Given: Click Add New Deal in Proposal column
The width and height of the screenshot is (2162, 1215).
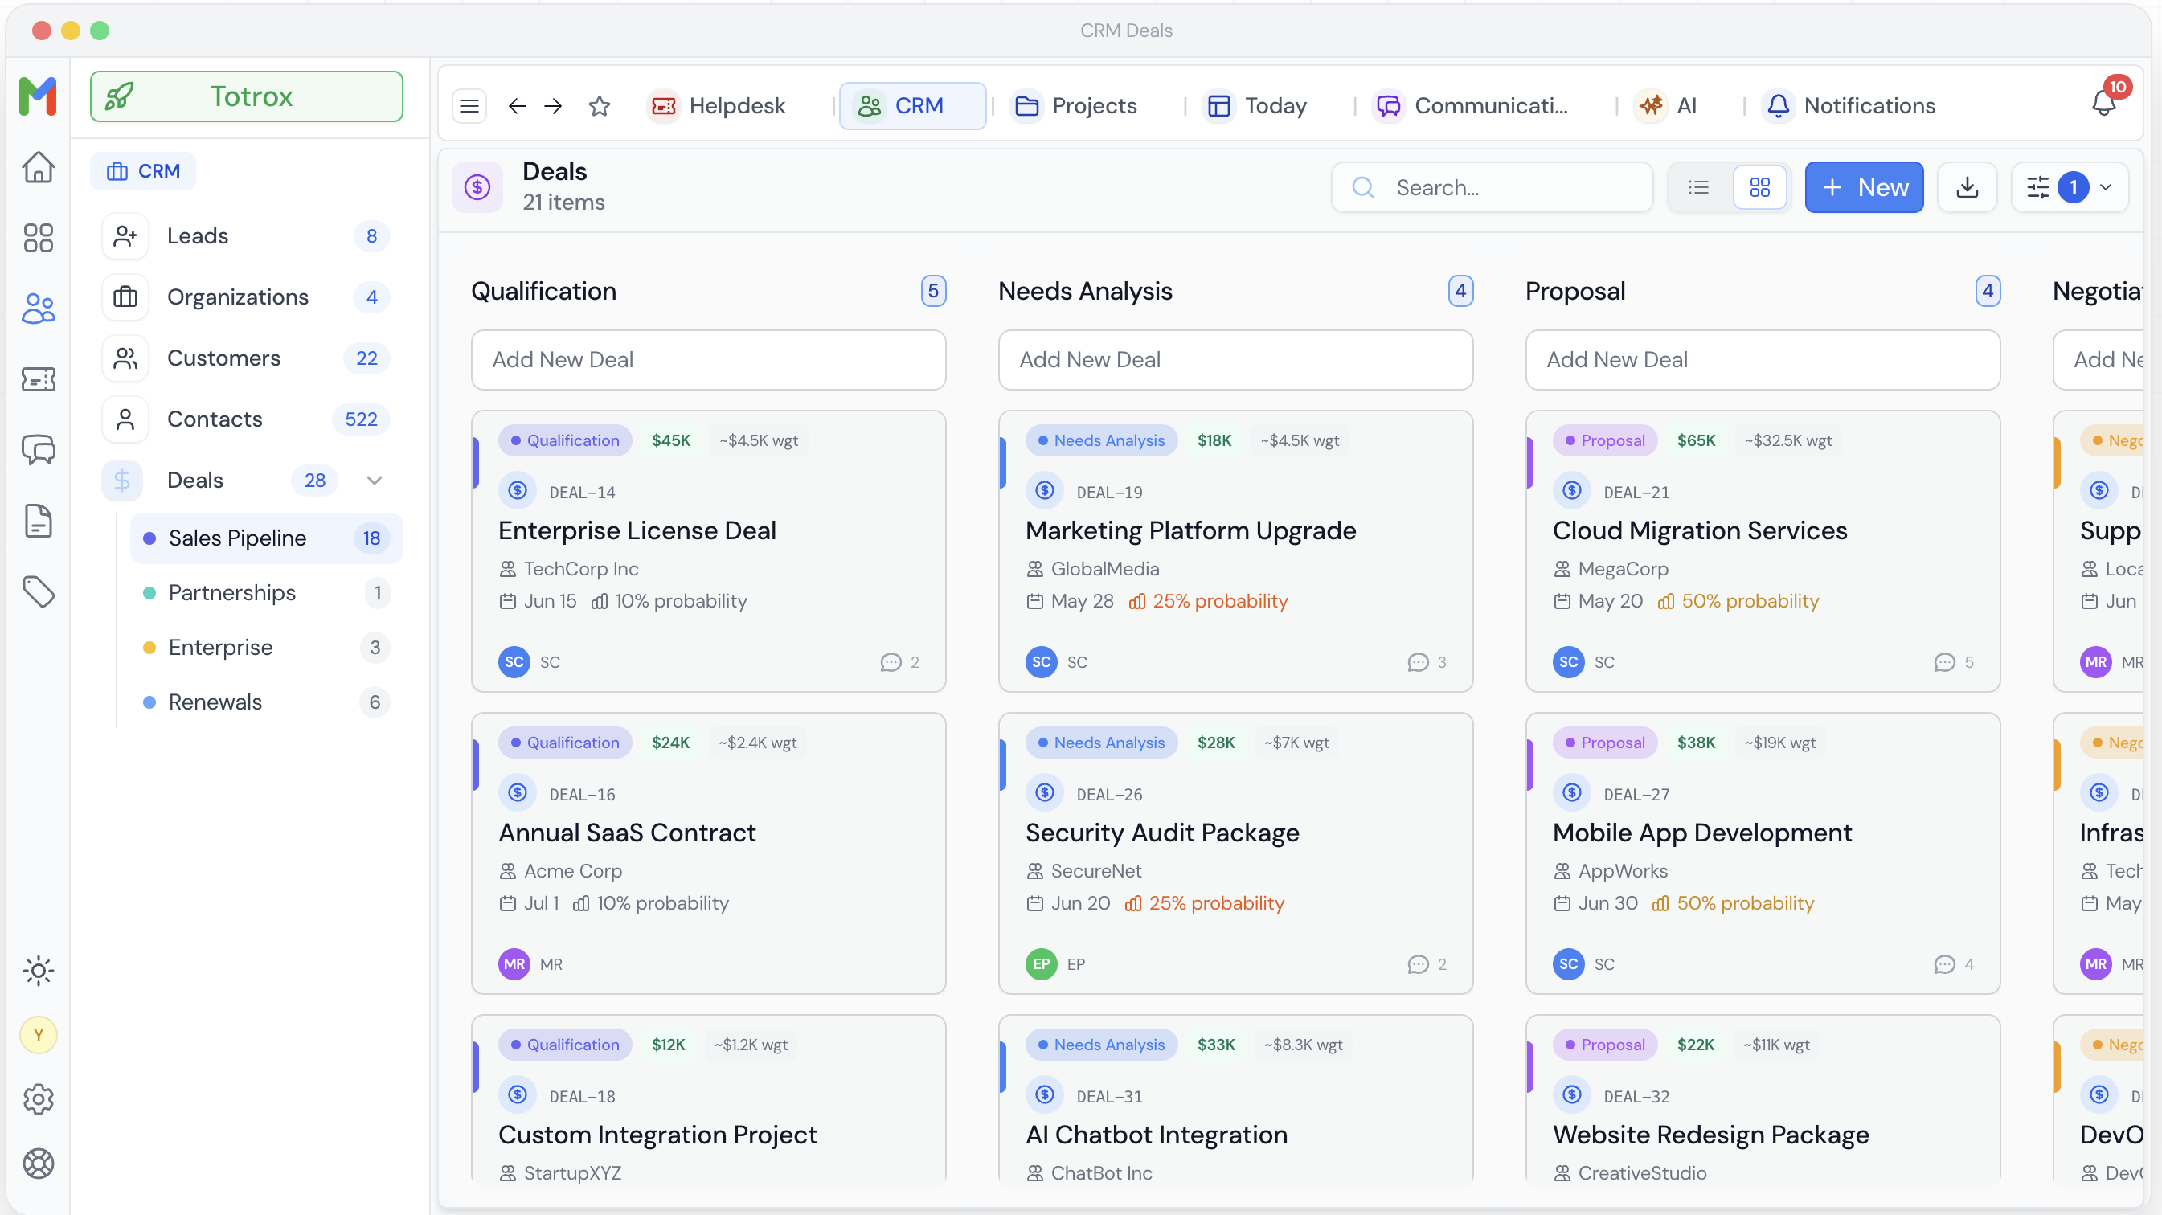Looking at the screenshot, I should (x=1763, y=360).
